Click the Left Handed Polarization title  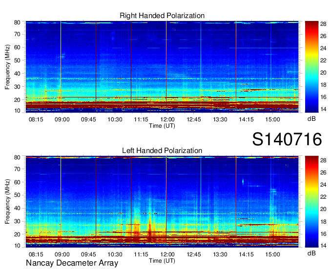click(162, 151)
